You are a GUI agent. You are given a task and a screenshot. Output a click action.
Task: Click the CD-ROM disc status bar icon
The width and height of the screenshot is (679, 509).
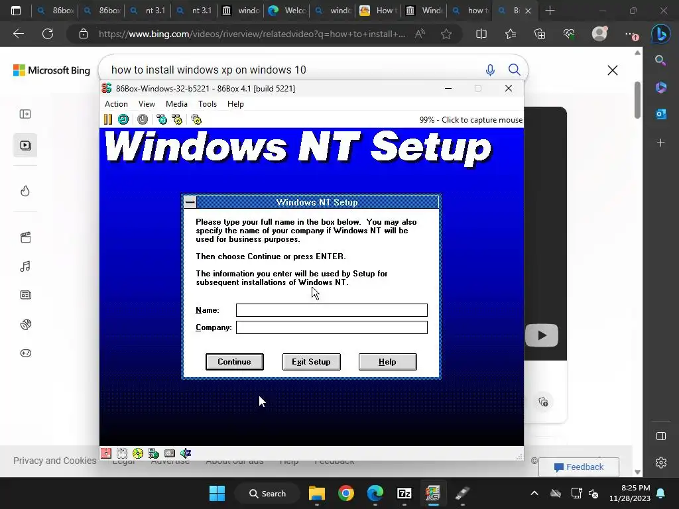click(138, 453)
